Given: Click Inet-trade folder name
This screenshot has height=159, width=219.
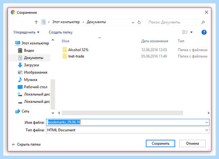Looking at the screenshot, I should point(76,56).
